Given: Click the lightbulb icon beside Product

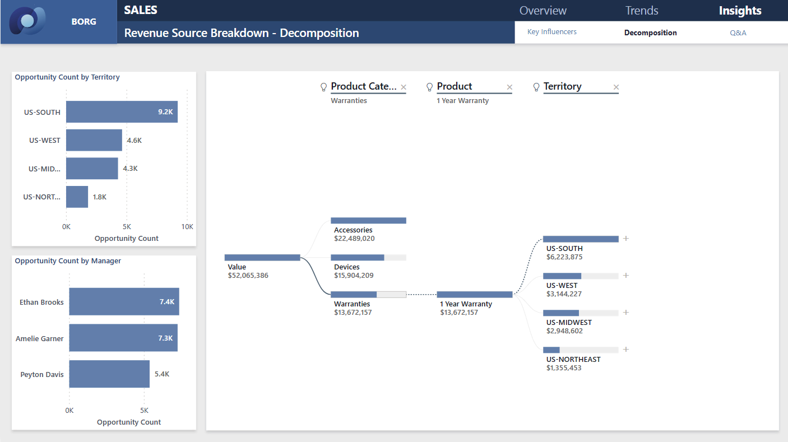Looking at the screenshot, I should point(430,87).
